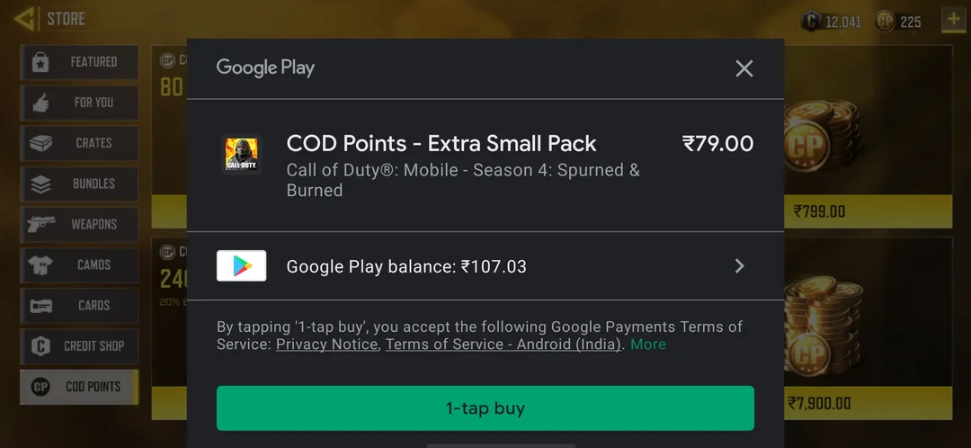Go to the Credit Shop tab
The image size is (971, 448).
tap(80, 345)
